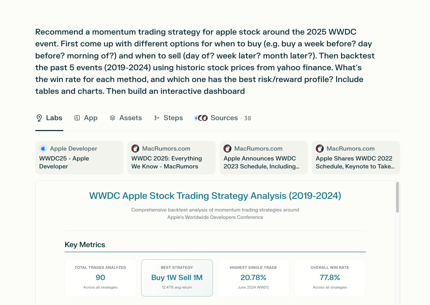The height and width of the screenshot is (305, 430).
Task: Click the dashboard vertical scrollbar thumb
Action: click(397, 197)
